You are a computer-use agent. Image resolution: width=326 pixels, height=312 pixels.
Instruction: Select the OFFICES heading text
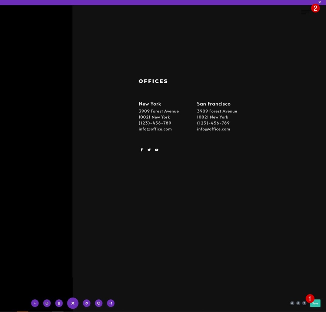coord(153,81)
